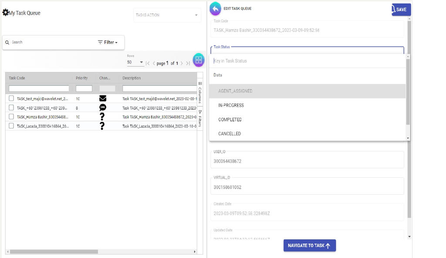
Task: Check the TASK_test_majd row checkbox
Action: [11, 98]
